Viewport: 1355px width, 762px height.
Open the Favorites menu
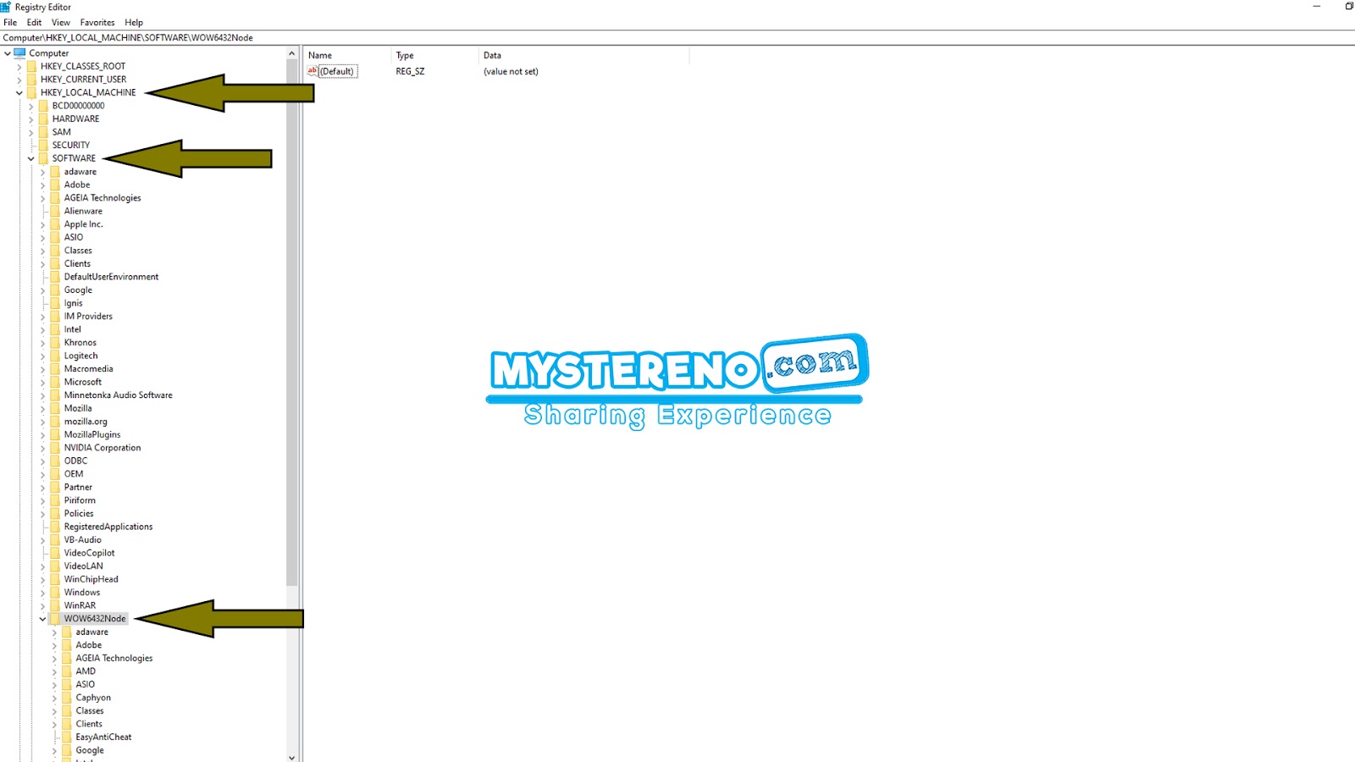point(97,22)
